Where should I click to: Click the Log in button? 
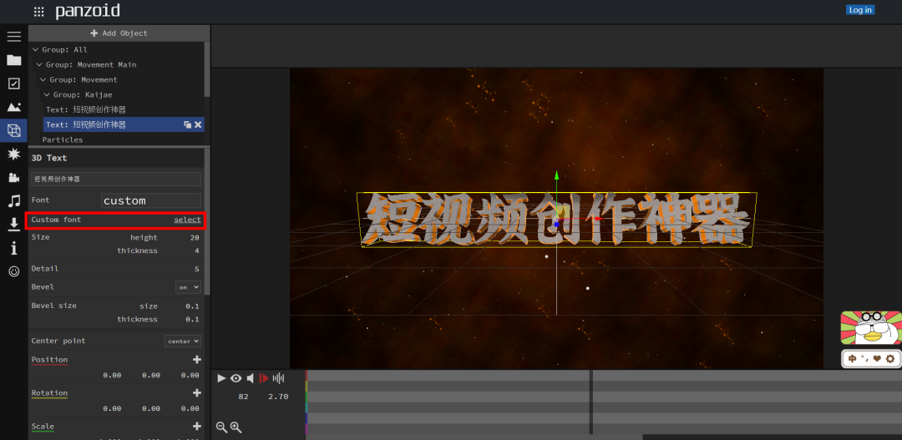(859, 10)
